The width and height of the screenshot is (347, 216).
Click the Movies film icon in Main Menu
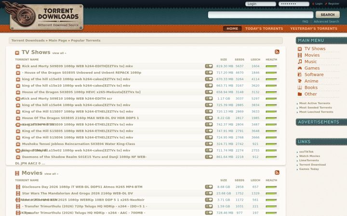click(x=300, y=55)
